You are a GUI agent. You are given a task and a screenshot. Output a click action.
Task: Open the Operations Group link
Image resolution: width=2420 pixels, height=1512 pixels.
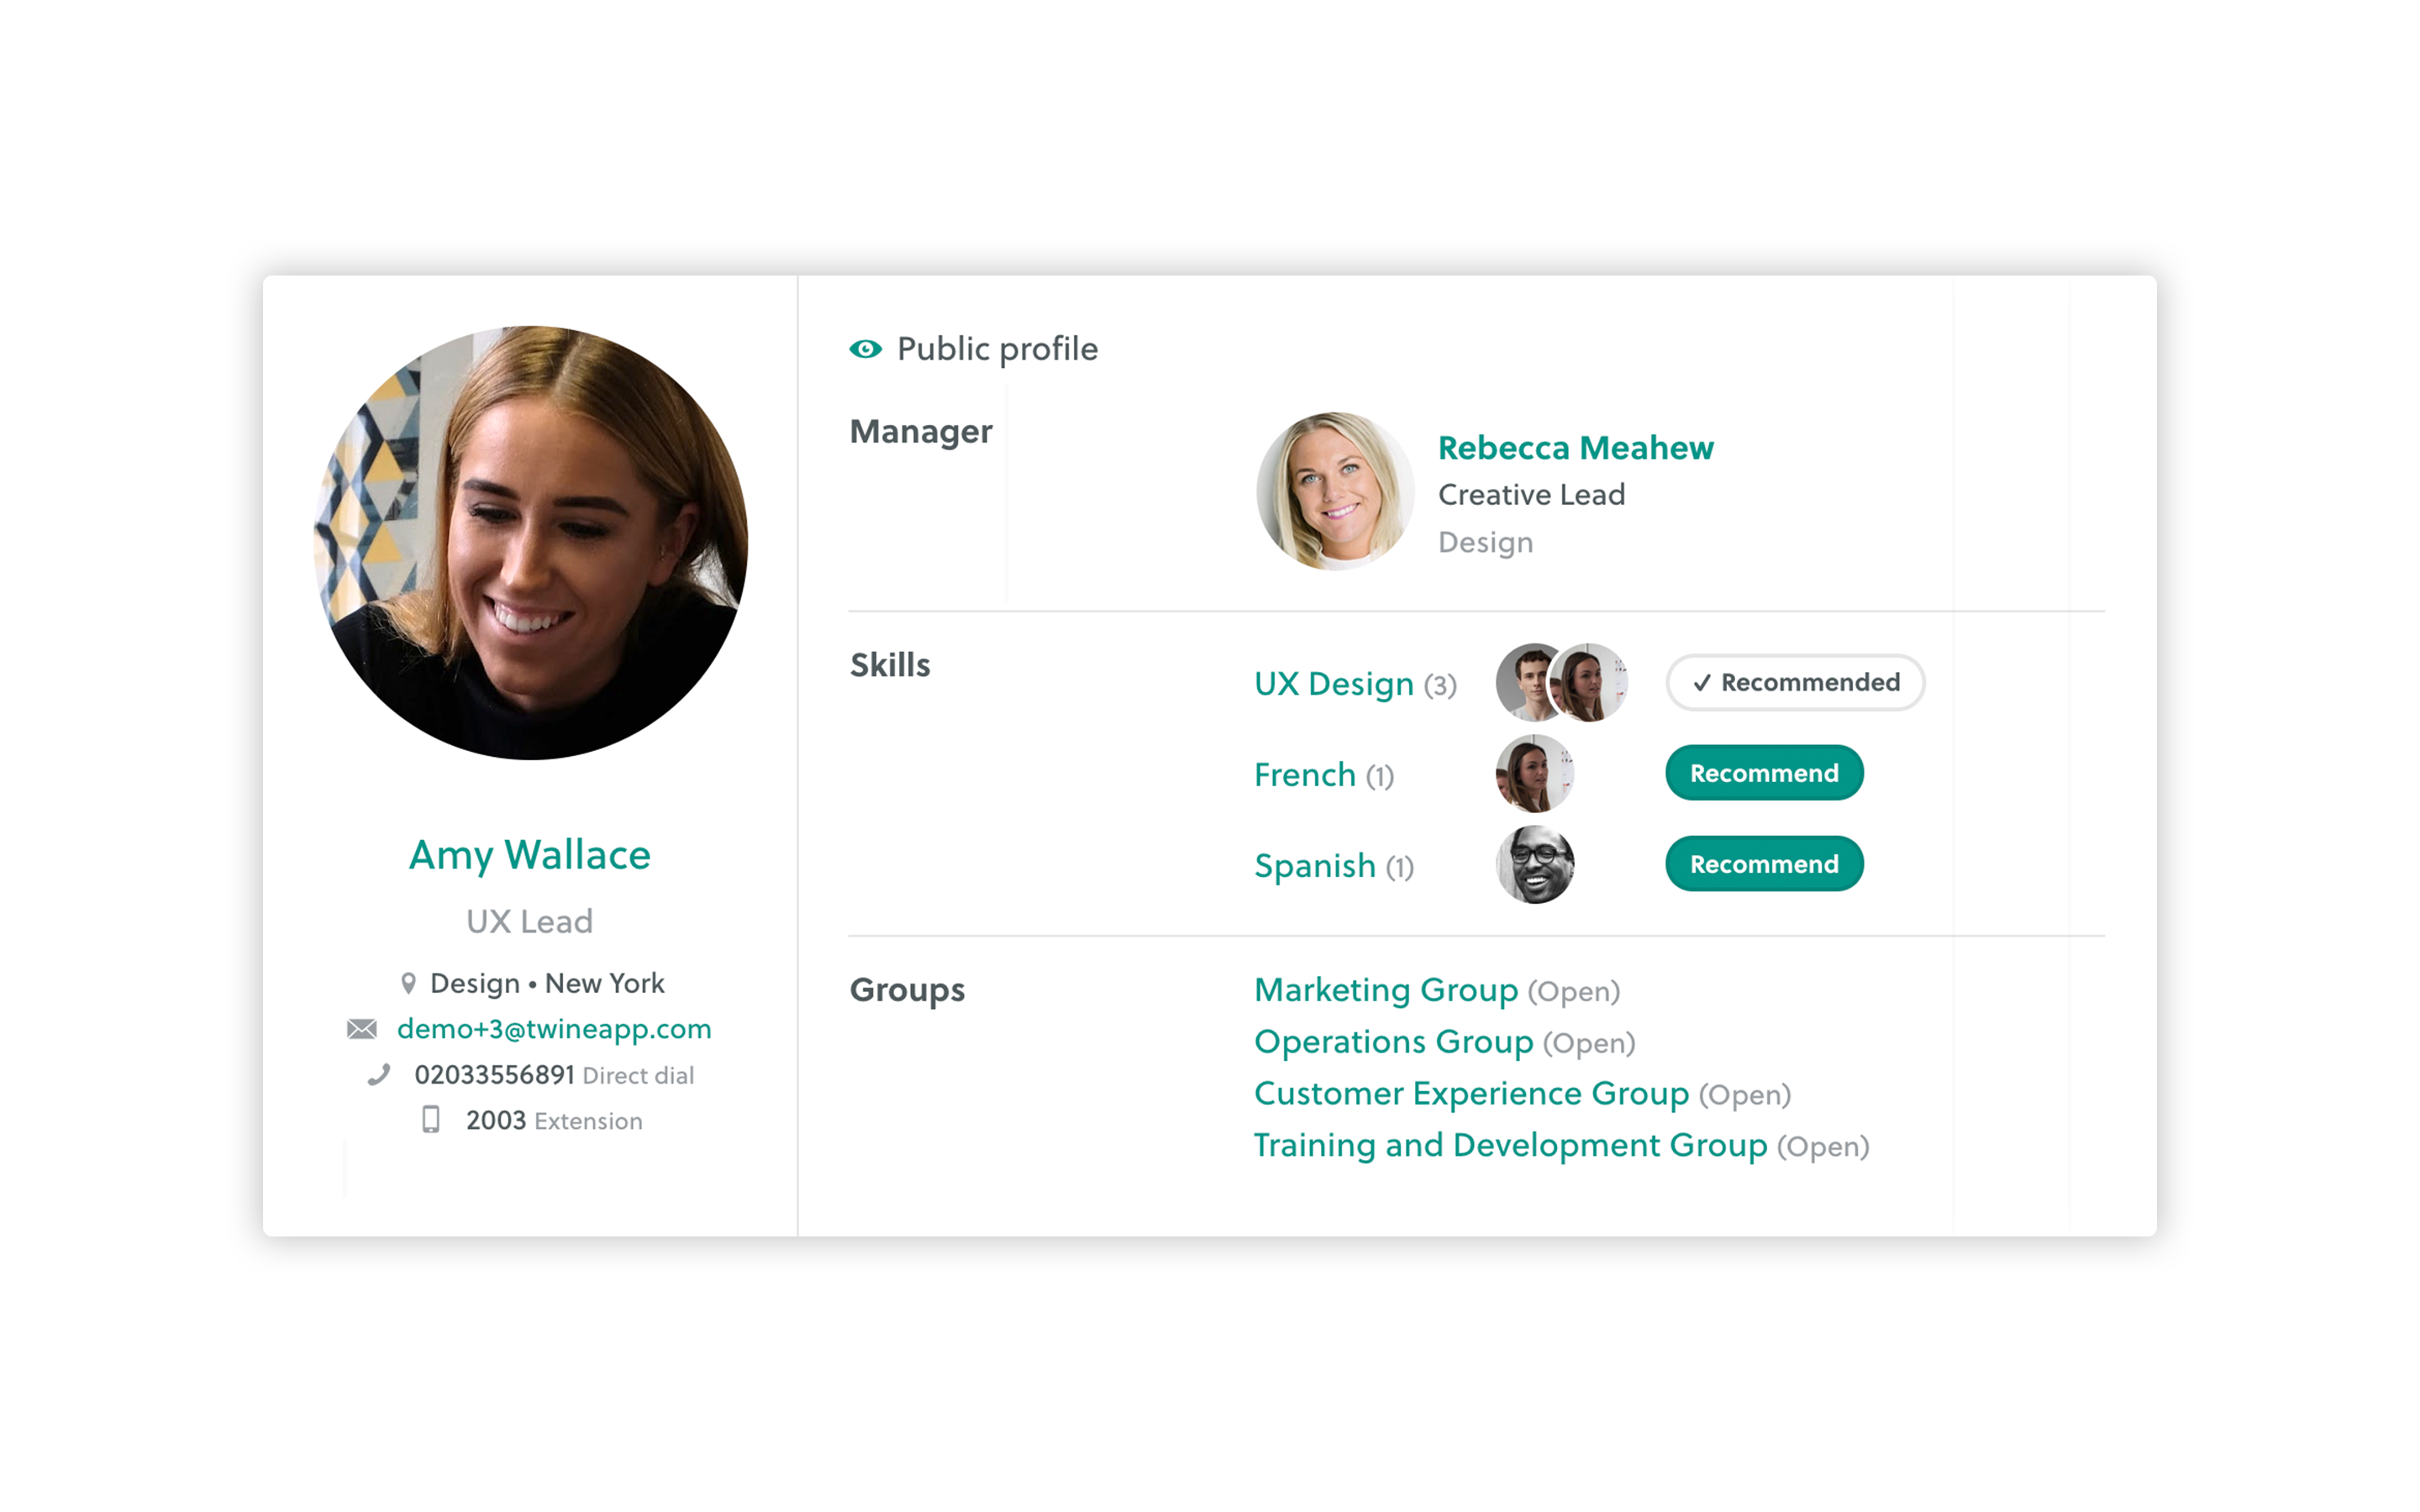tap(1393, 1042)
